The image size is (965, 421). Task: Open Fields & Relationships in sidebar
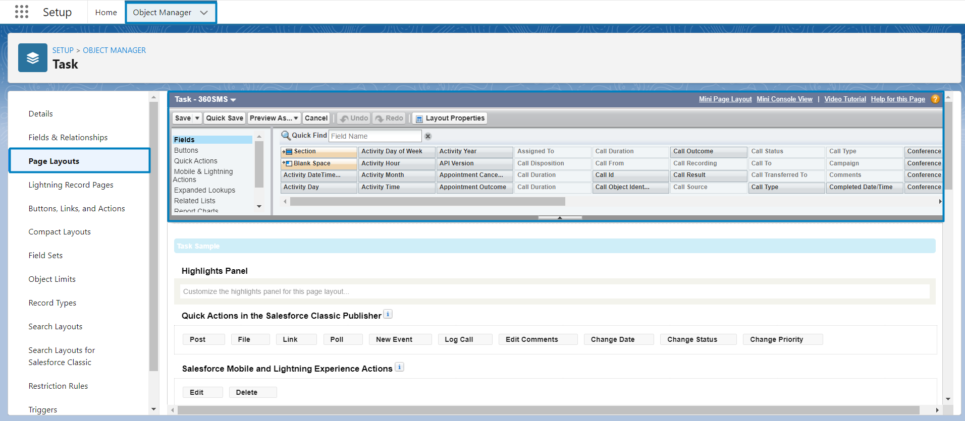pyautogui.click(x=68, y=137)
